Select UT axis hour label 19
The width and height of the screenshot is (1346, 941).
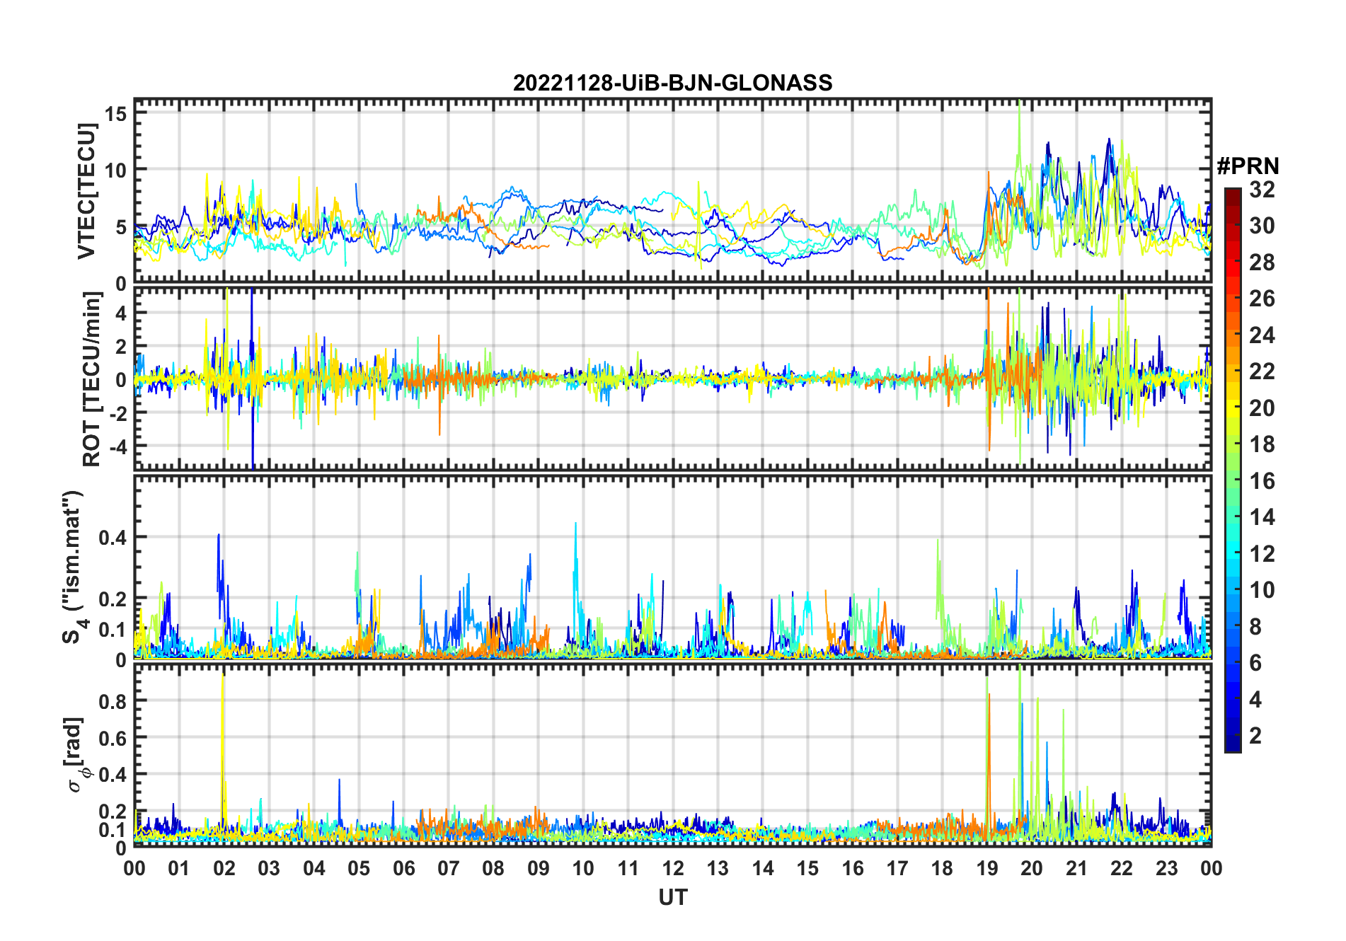(987, 868)
